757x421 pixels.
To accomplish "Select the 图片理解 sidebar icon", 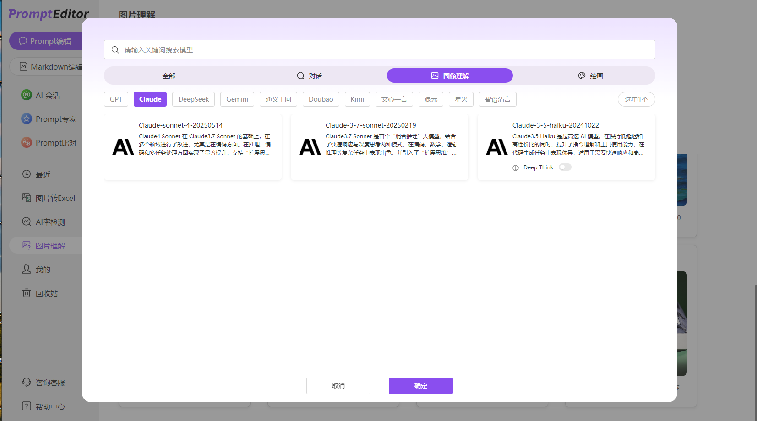I will (47, 245).
